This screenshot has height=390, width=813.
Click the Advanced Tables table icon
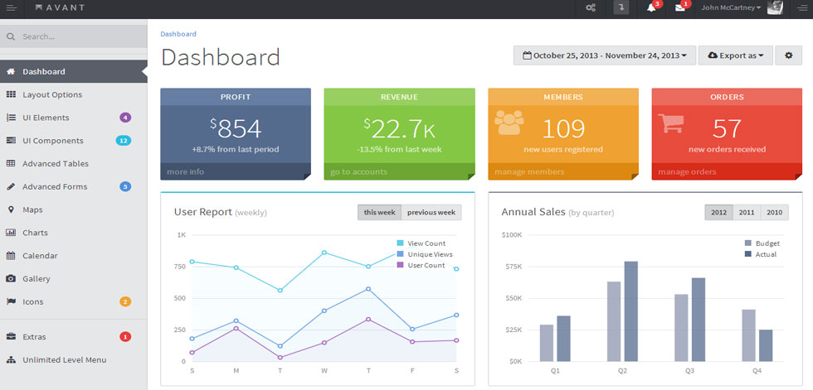[x=11, y=163]
